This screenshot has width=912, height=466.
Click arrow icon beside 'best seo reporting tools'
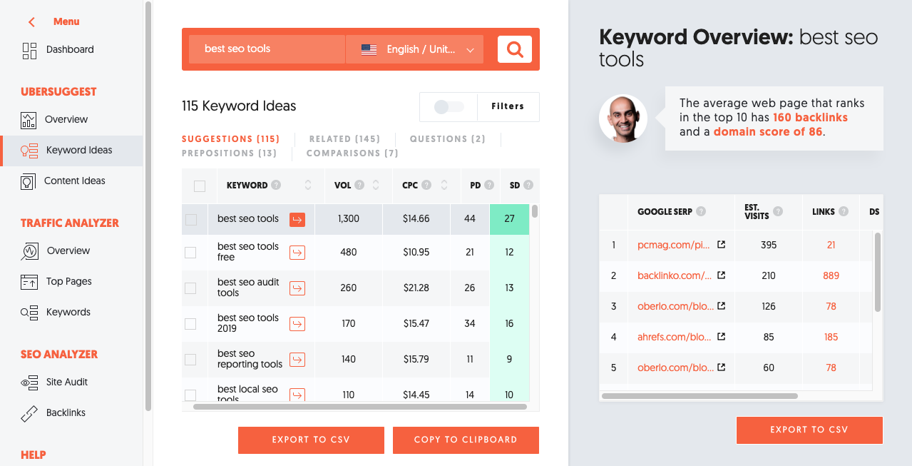tap(297, 359)
